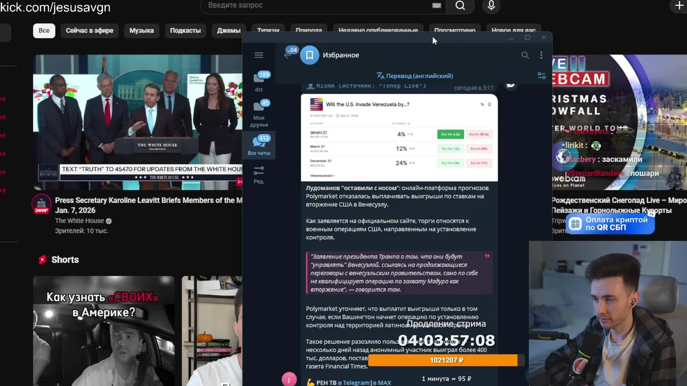The width and height of the screenshot is (687, 386).
Task: Click the YouTube create plus button
Action: (x=679, y=5)
